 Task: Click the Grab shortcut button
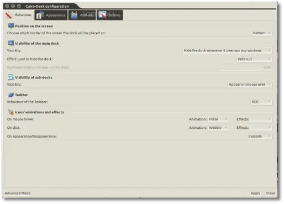coord(267,67)
